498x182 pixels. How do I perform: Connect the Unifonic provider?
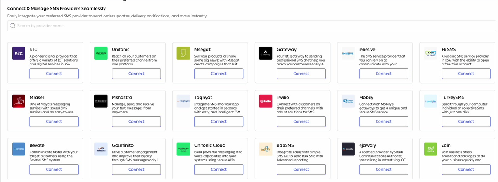click(136, 74)
